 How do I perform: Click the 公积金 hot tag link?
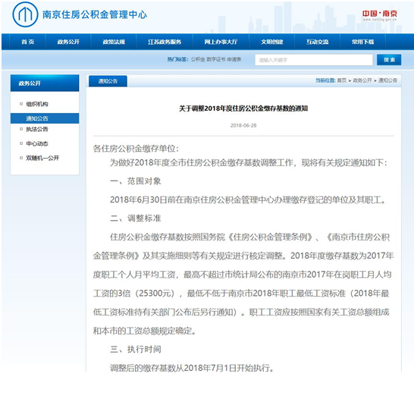198,59
